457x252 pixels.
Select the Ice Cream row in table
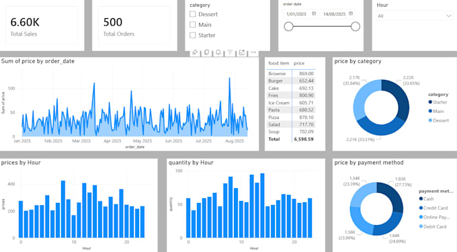[291, 103]
